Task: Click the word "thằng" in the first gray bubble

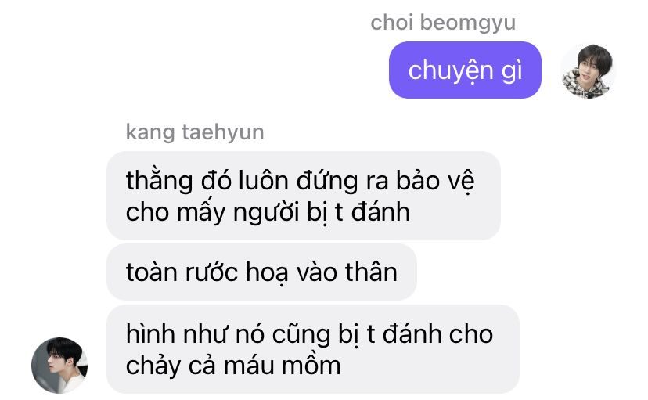Action: click(x=160, y=182)
